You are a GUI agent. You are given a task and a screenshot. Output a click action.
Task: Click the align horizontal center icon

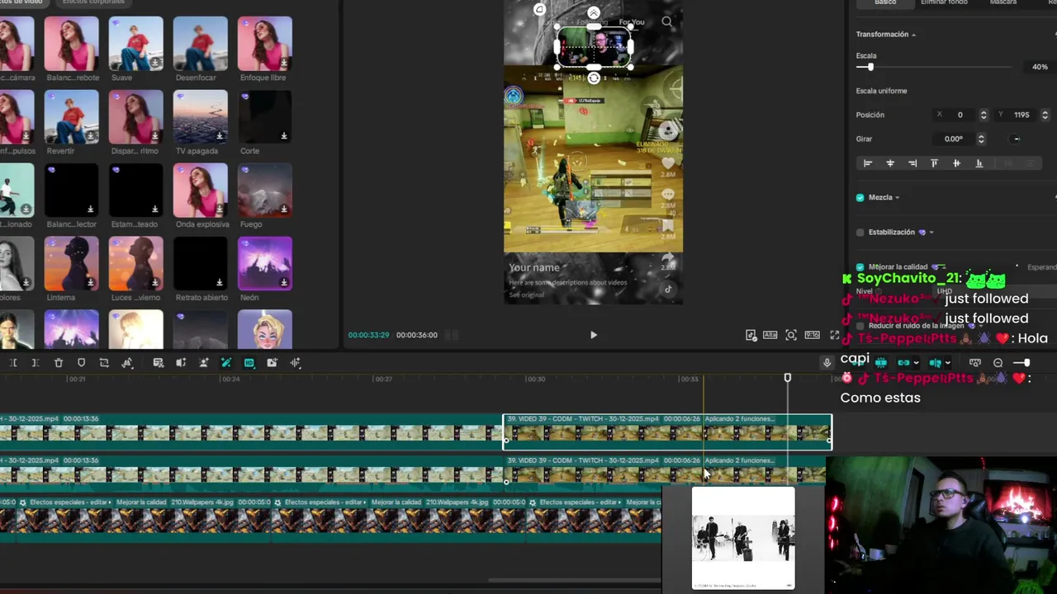[890, 163]
